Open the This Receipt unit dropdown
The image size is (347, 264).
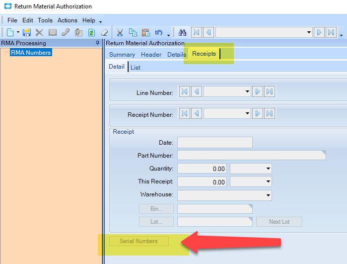click(x=268, y=181)
